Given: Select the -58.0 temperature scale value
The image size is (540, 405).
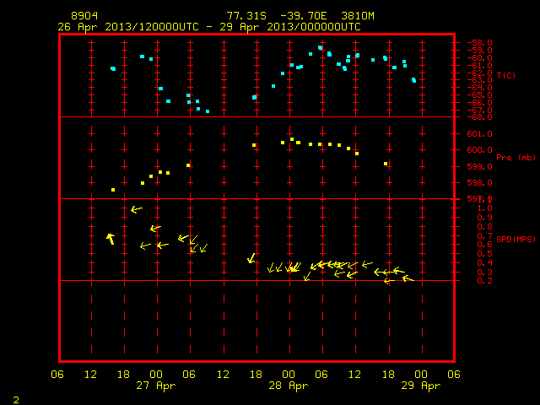Looking at the screenshot, I should 479,43.
